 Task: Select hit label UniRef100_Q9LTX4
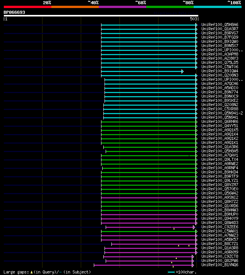point(220,159)
